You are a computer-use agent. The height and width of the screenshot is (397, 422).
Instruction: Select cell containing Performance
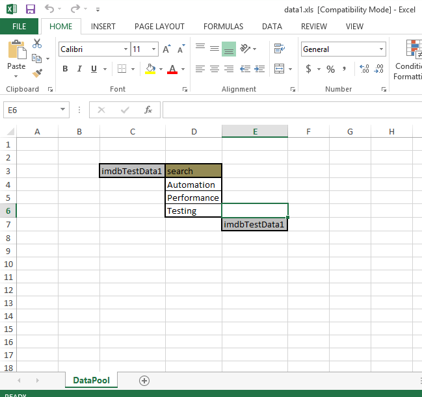coord(193,198)
